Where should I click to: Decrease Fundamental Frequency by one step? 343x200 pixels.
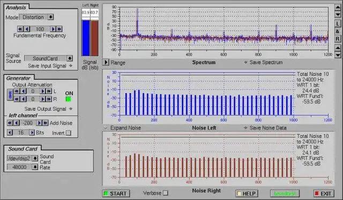(x=27, y=29)
